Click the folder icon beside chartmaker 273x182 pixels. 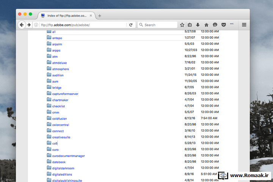tap(49, 99)
